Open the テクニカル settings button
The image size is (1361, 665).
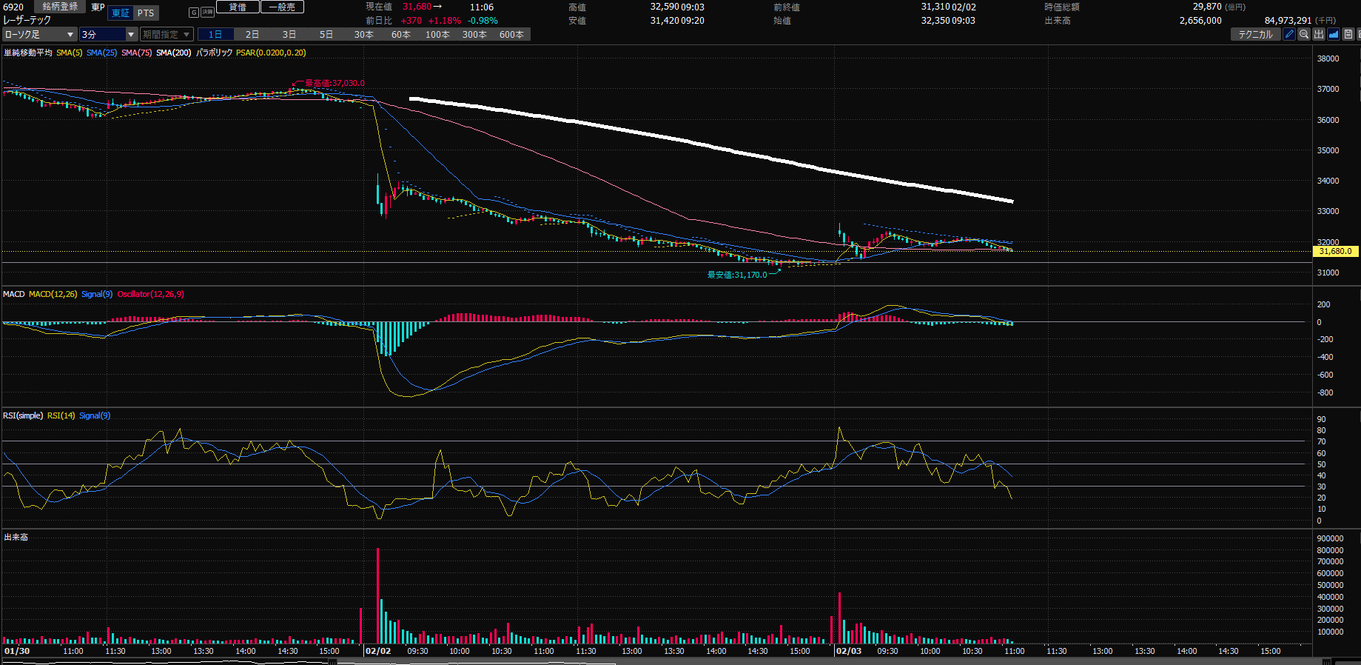1255,35
